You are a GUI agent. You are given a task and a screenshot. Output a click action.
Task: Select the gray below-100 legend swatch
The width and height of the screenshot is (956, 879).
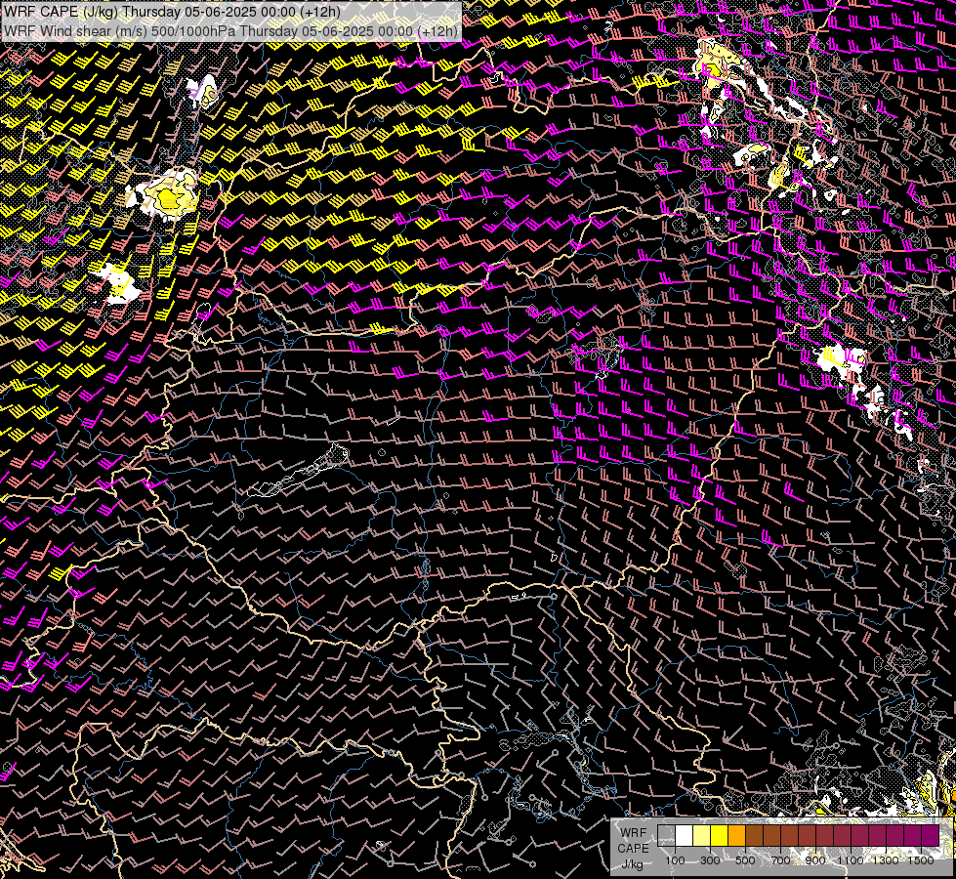pos(666,835)
